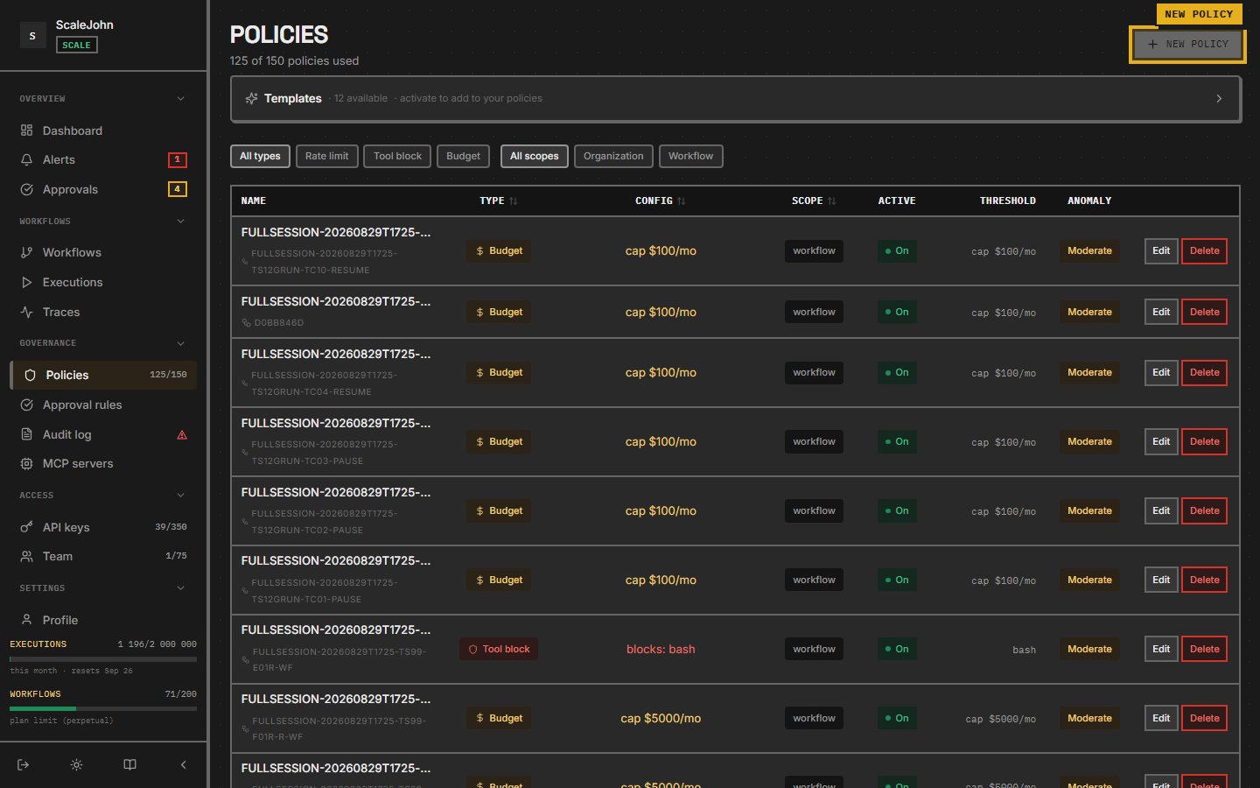The height and width of the screenshot is (788, 1260).
Task: Delete the cap $5000/mo F01R-R-WF policy
Action: click(1204, 718)
